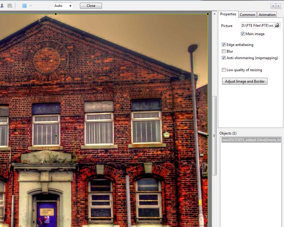This screenshot has height=227, width=284.
Task: Click the Close button
Action: pos(91,6)
